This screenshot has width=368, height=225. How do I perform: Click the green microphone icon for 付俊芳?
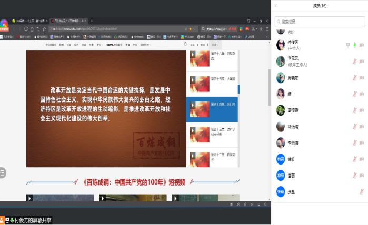point(355,45)
